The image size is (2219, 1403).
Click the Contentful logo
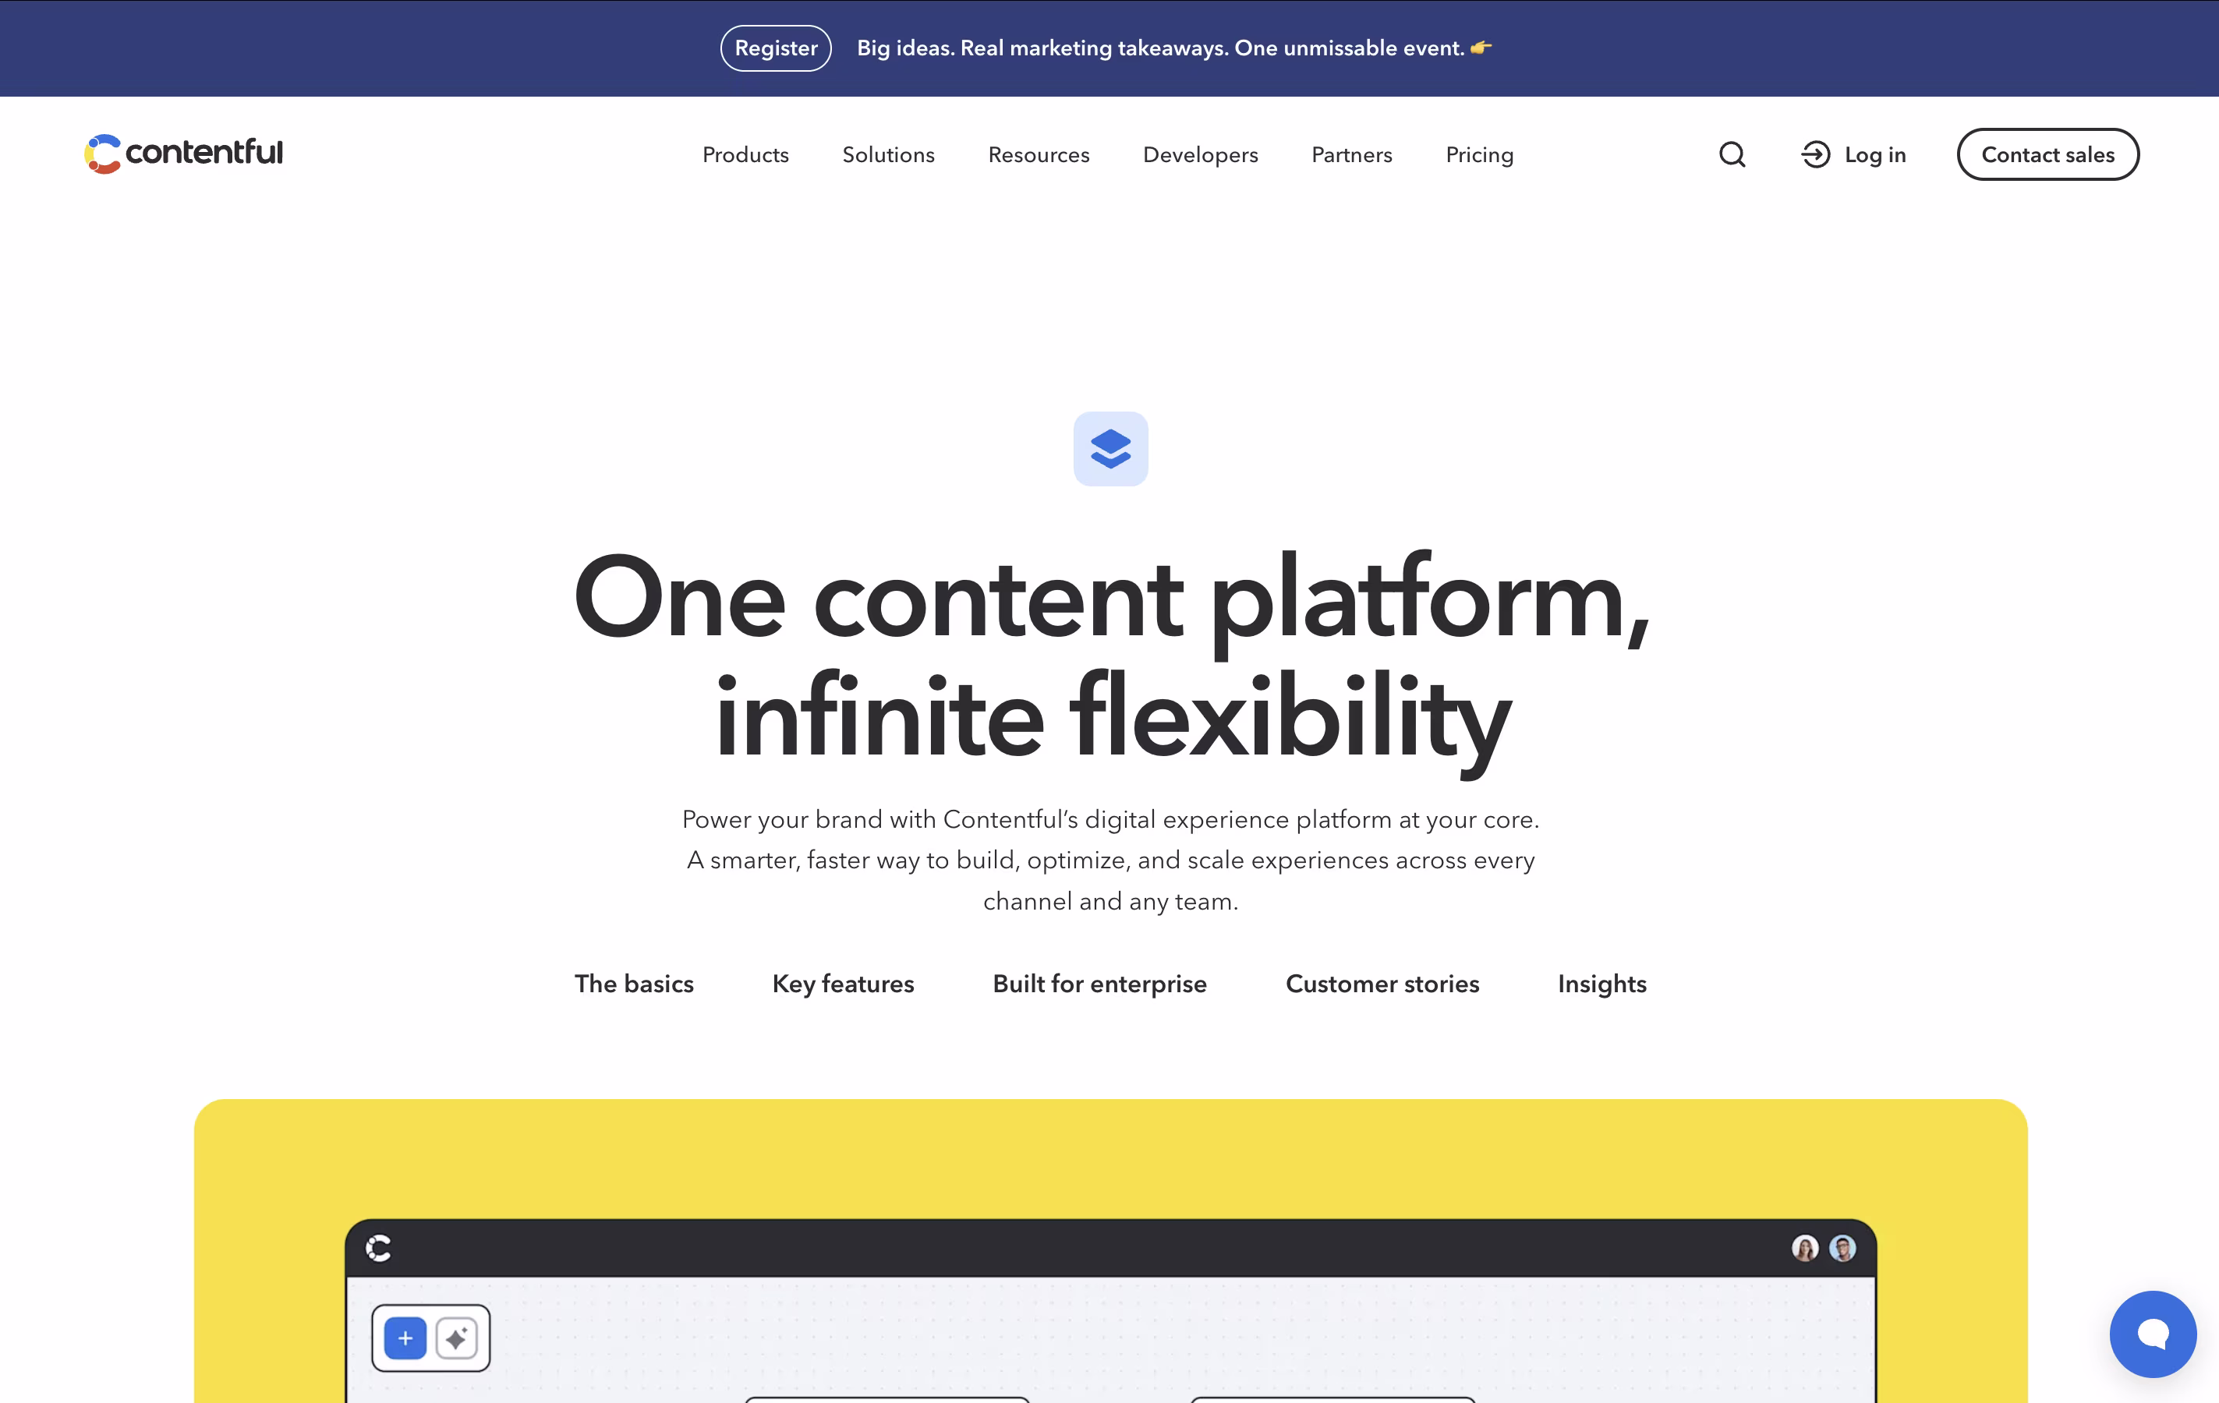(183, 153)
